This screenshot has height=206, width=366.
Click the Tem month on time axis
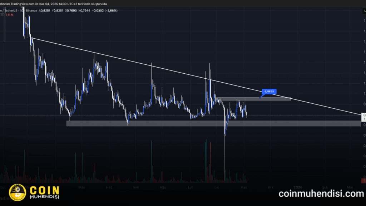(135, 187)
